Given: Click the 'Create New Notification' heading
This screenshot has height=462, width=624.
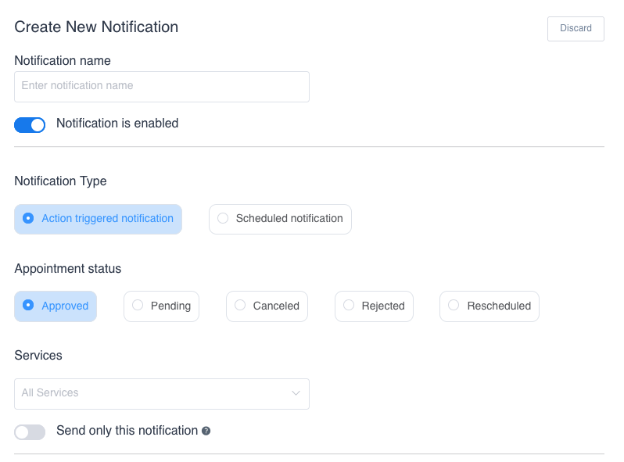Looking at the screenshot, I should (x=96, y=27).
